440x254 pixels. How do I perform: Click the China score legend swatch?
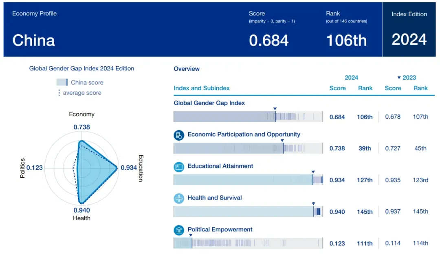click(x=62, y=82)
